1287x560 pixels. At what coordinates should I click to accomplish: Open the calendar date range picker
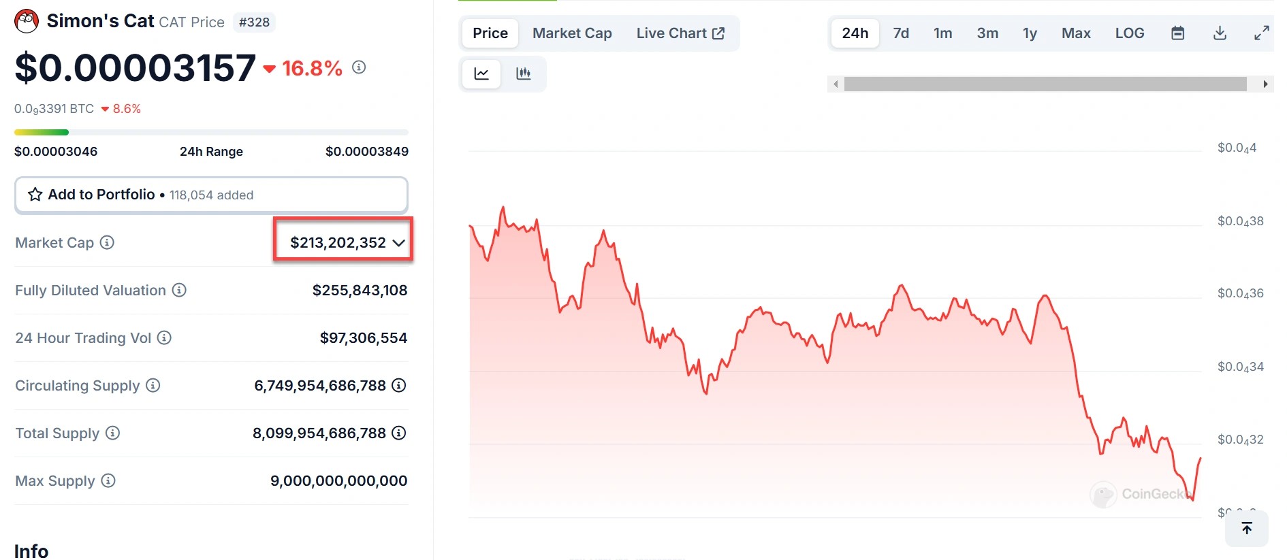point(1177,33)
